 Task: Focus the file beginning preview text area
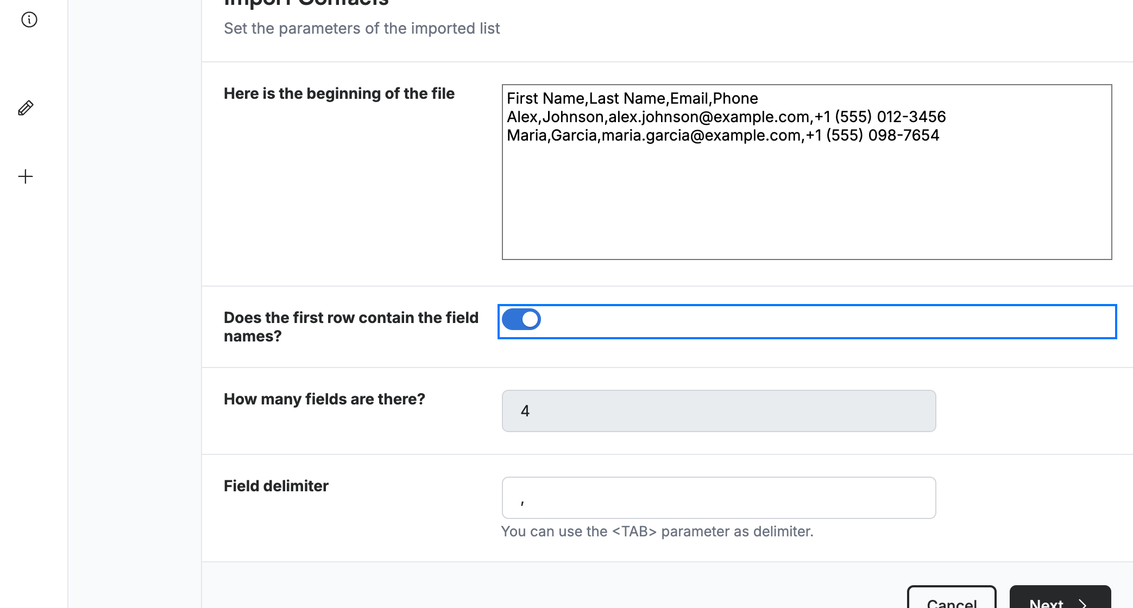point(807,172)
